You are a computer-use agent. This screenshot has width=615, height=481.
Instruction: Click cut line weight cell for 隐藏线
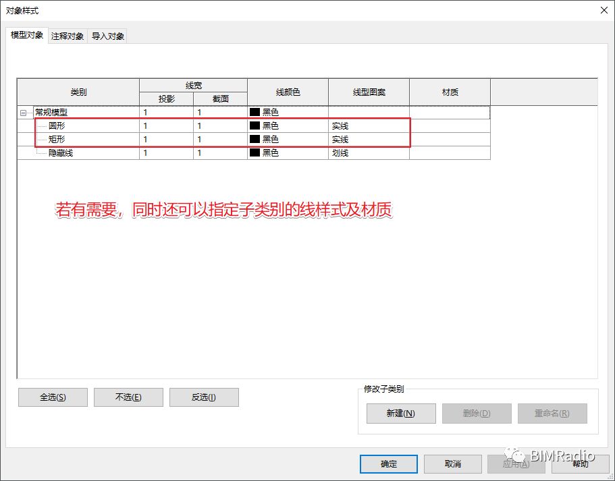tap(221, 152)
